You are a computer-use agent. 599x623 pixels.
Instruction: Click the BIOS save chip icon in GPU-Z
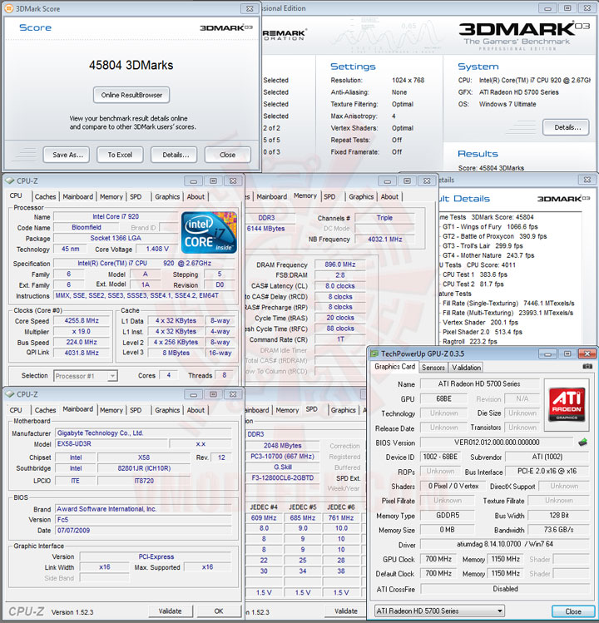pos(582,442)
